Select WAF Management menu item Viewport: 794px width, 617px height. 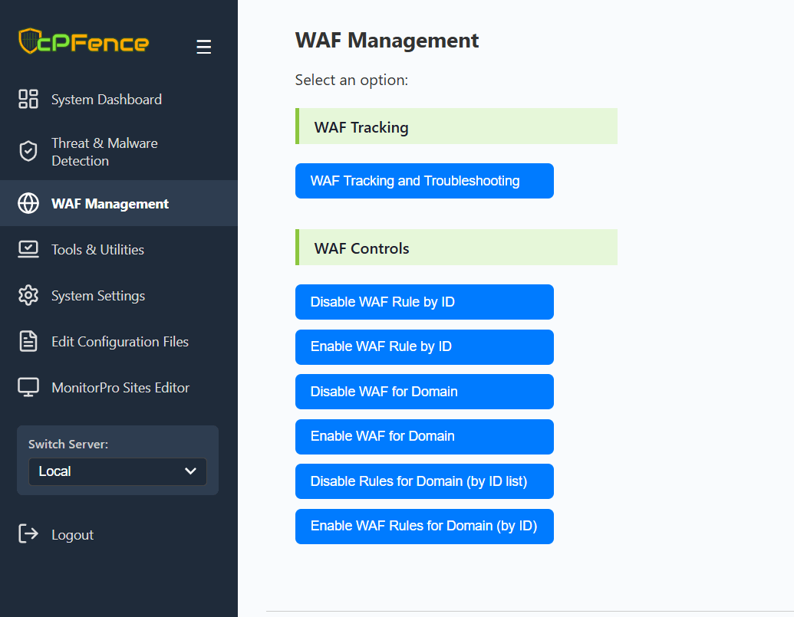tap(118, 203)
